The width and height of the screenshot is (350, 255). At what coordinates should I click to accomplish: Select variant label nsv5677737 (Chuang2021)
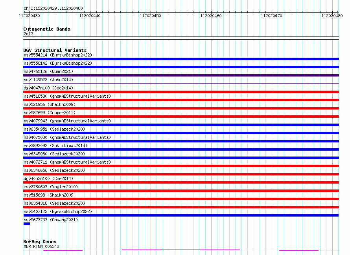51,220
